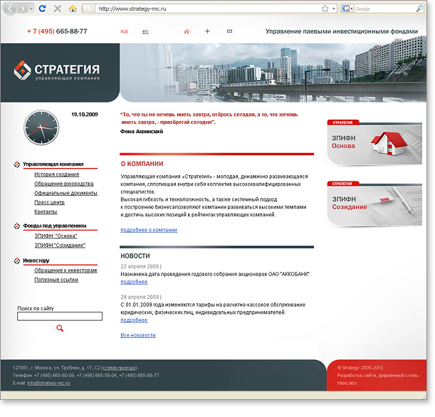Open Фонды под управлением section
The image size is (435, 417).
[x=55, y=226]
